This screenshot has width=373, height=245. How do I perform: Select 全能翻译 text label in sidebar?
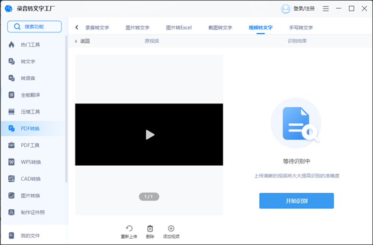30,95
